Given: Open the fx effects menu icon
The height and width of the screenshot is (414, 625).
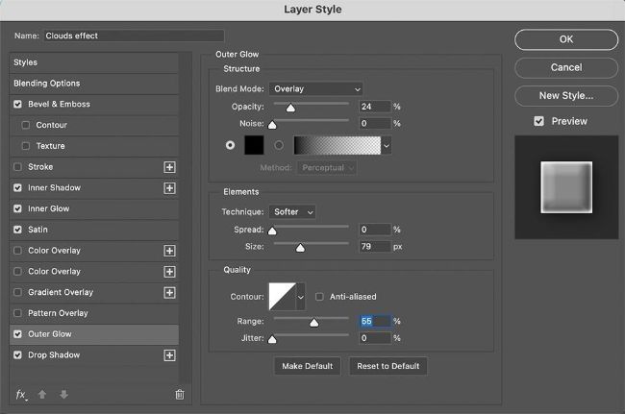Looking at the screenshot, I should [21, 394].
